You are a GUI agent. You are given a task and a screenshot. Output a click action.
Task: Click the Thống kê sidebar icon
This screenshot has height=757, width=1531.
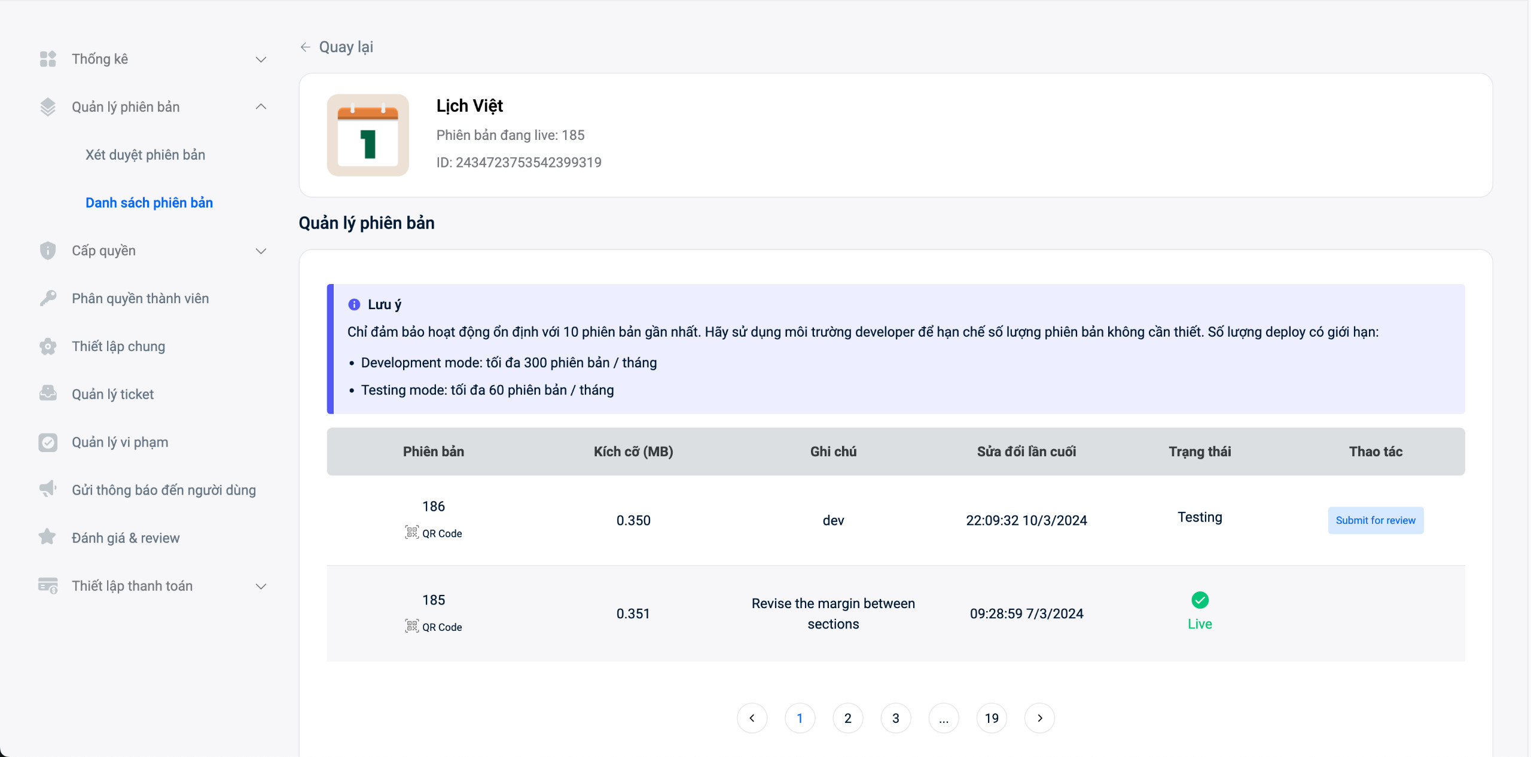pos(47,59)
